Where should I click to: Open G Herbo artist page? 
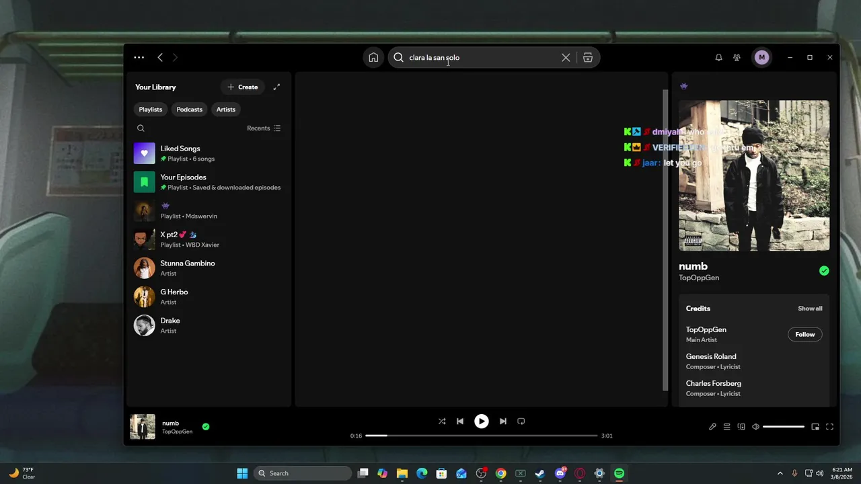(208, 296)
